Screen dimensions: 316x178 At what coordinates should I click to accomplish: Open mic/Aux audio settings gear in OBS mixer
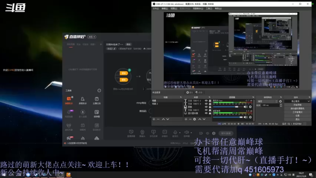[250, 107]
